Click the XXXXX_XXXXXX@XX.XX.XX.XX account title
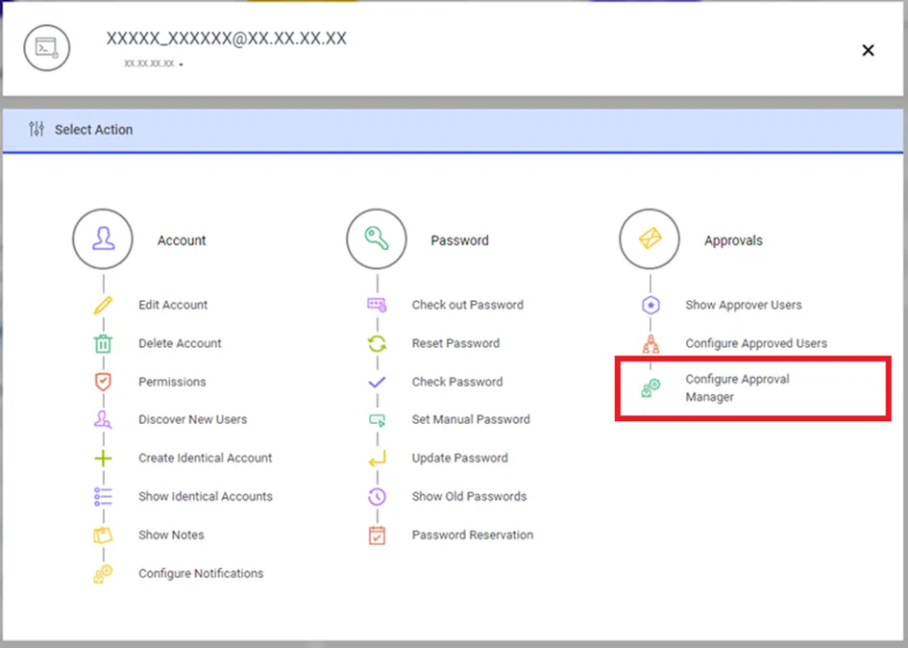 tap(227, 38)
